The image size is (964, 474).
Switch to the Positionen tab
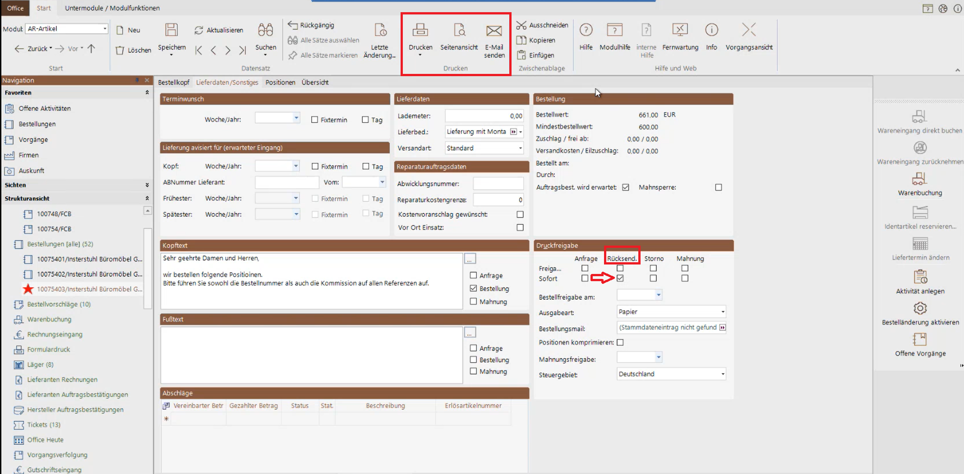coord(280,82)
